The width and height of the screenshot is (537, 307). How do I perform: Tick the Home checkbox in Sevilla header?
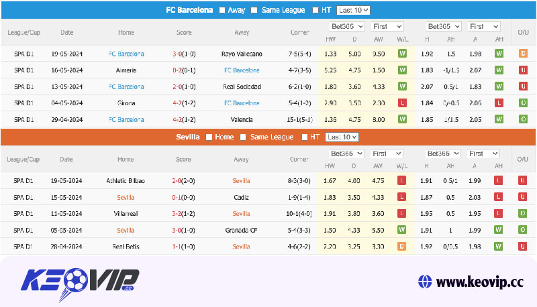click(209, 137)
